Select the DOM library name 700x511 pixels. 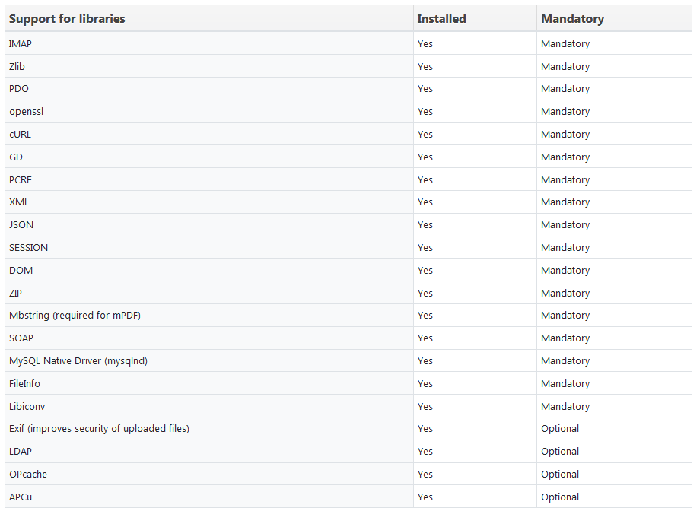coord(21,271)
